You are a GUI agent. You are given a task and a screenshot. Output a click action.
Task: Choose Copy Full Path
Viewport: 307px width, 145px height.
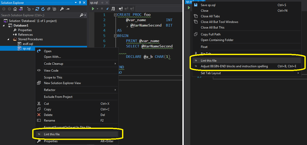tap(246, 34)
